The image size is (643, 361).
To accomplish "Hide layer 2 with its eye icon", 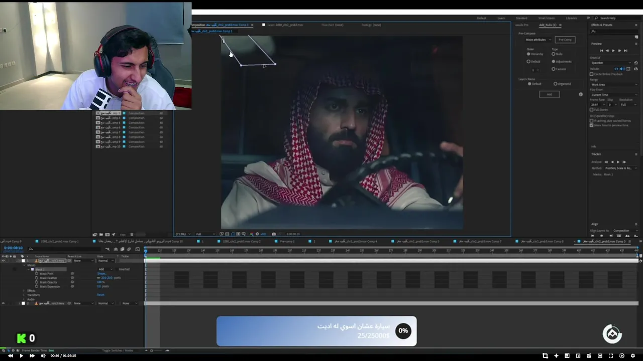I will point(3,303).
